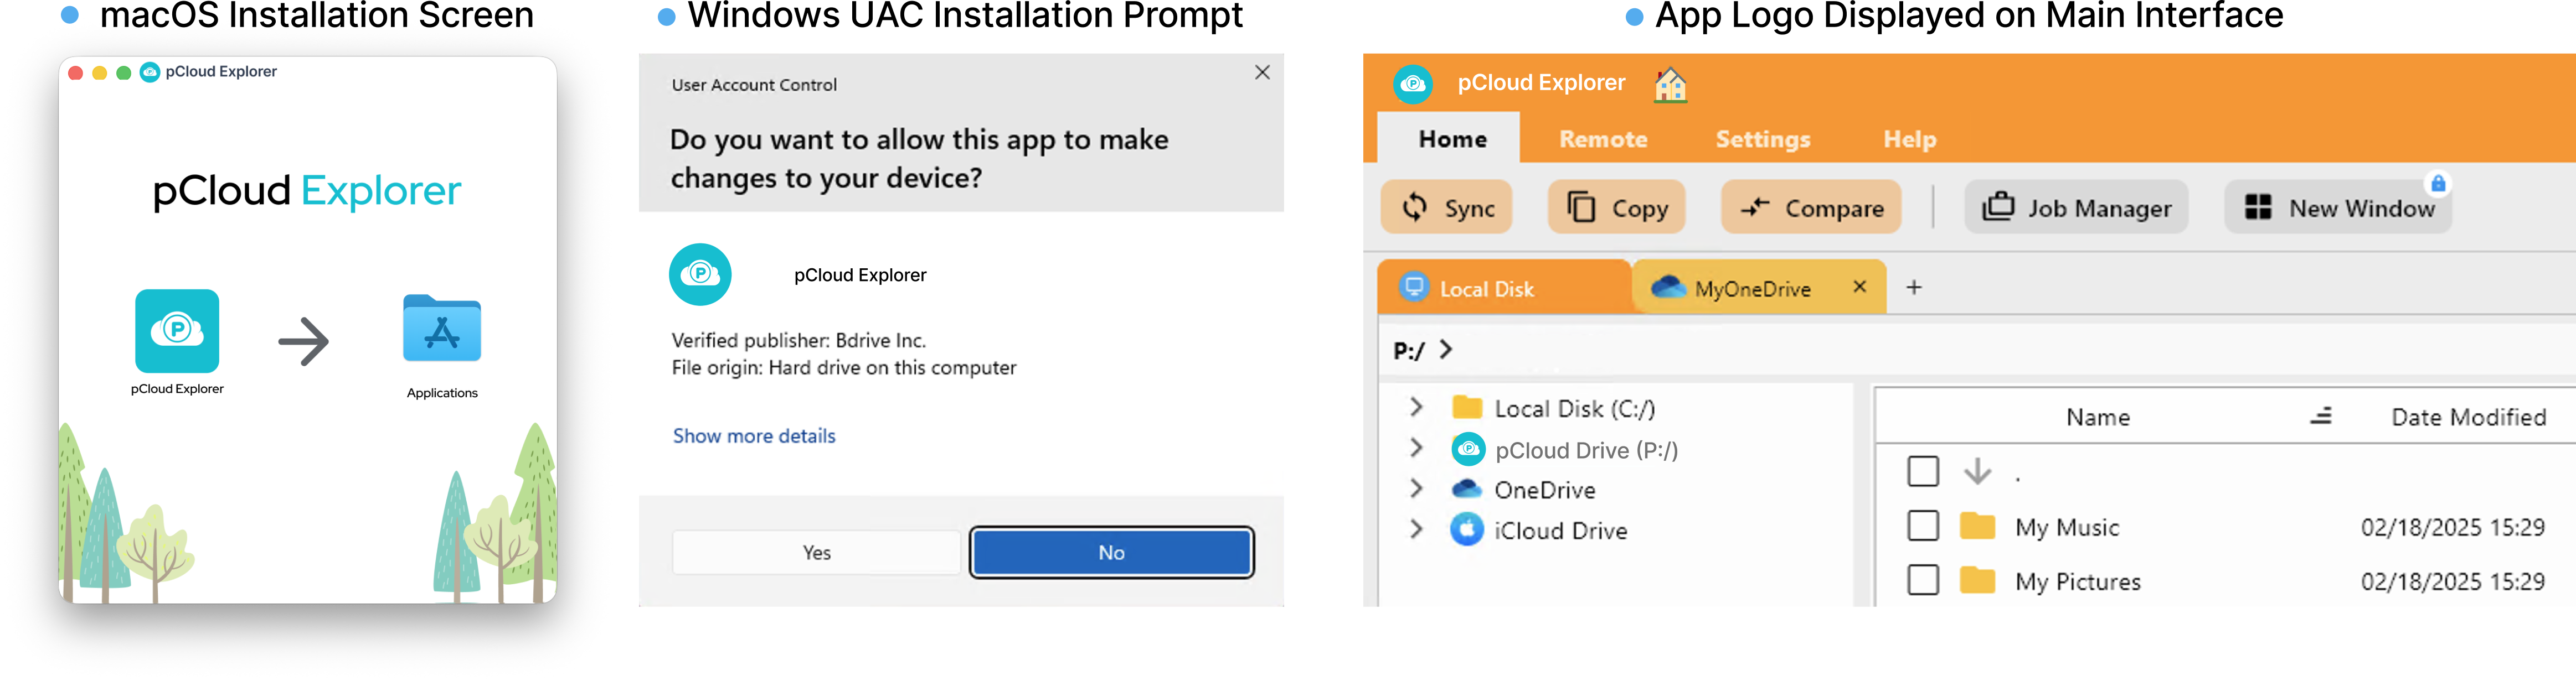The height and width of the screenshot is (681, 2576).
Task: Select the pCloud Drive (P:/) icon
Action: pyautogui.click(x=1467, y=449)
